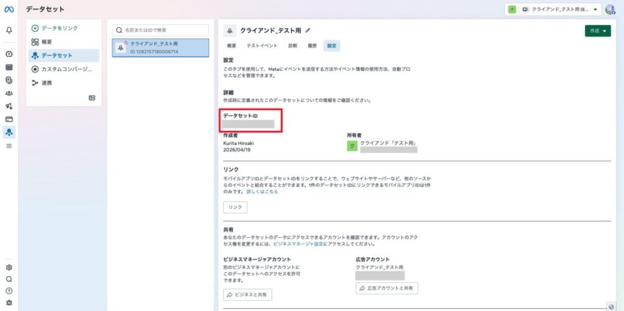Viewport: 624px width, 311px height.
Task: Click the dataset name or ID search field
Action: point(161,29)
